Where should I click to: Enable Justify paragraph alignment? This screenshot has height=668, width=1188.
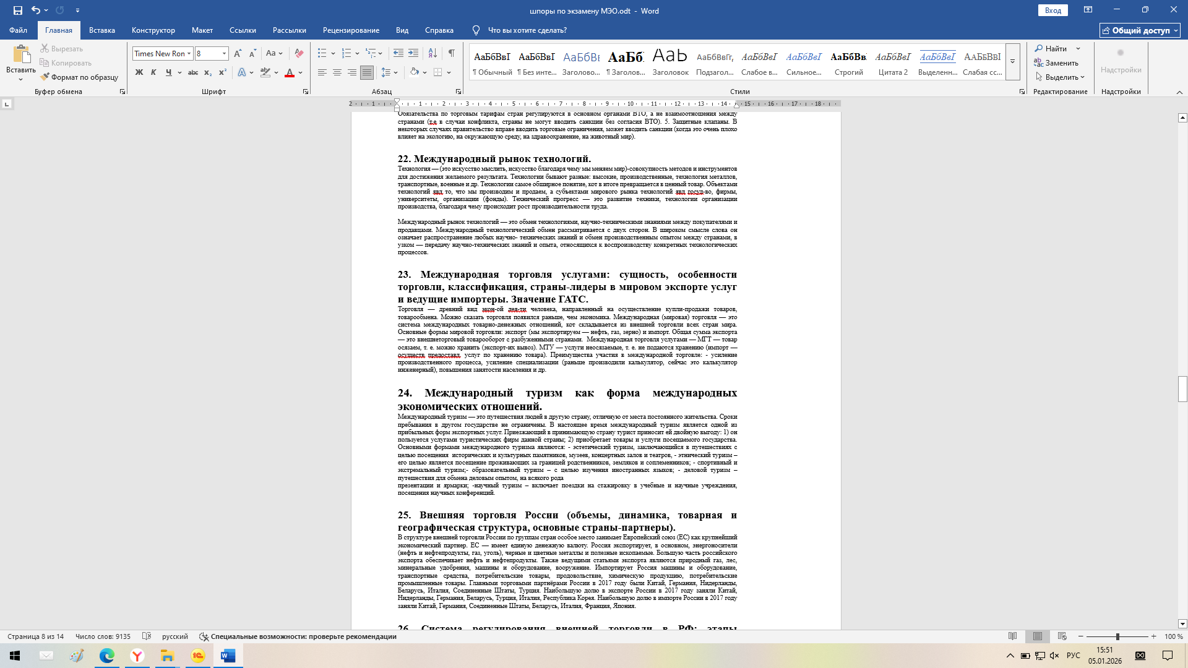(367, 72)
